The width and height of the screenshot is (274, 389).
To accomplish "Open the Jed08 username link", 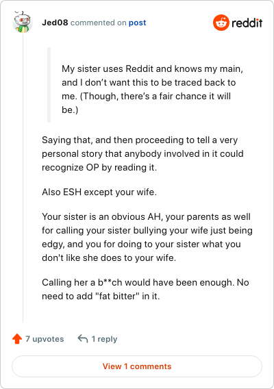I will [55, 23].
